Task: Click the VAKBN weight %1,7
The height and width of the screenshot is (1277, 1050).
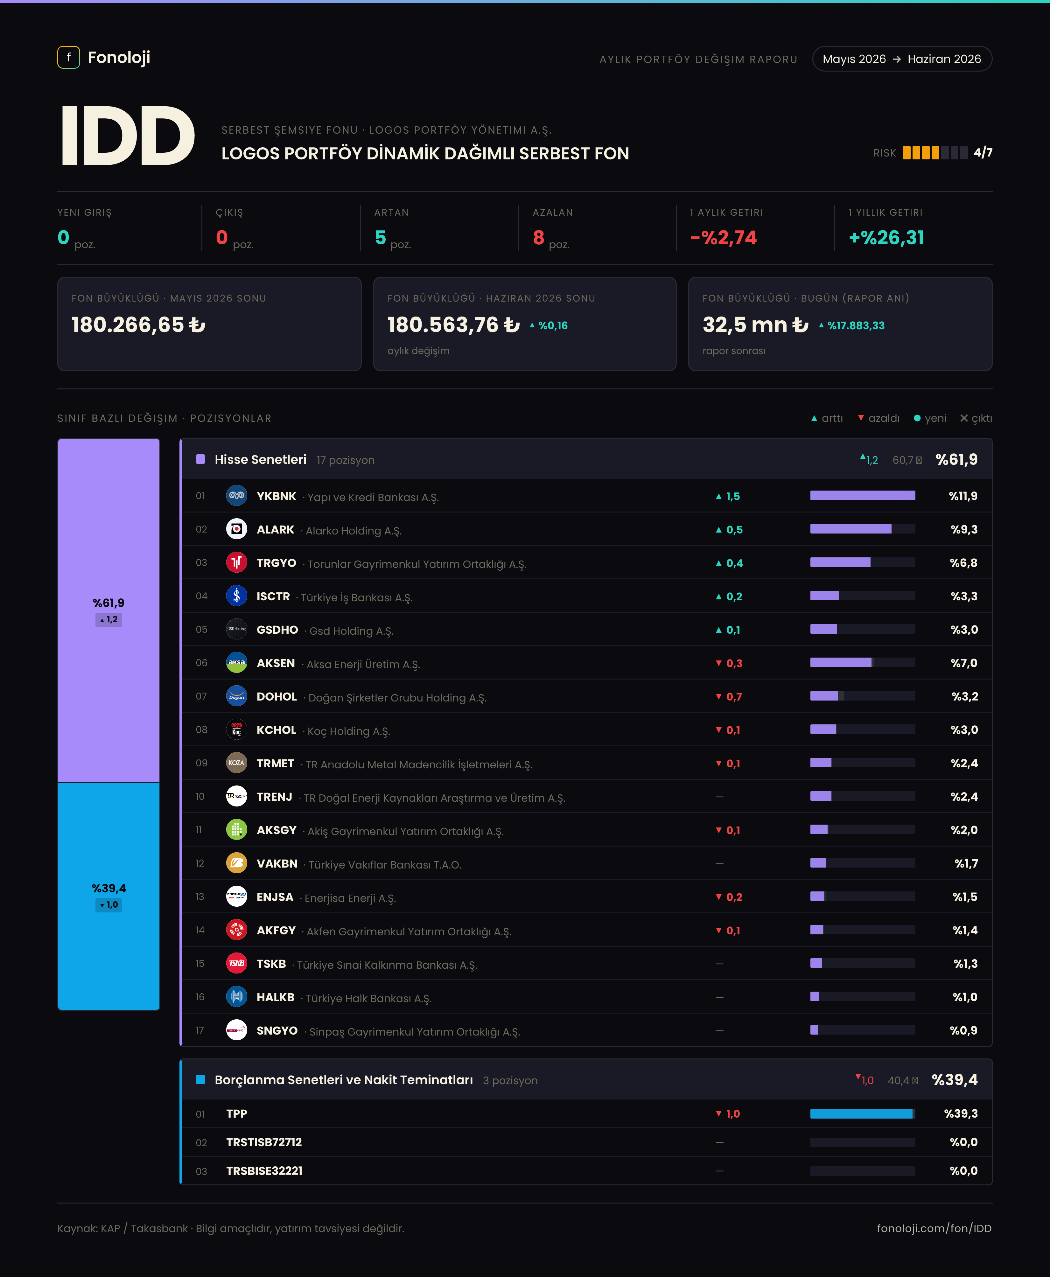Action: tap(966, 863)
